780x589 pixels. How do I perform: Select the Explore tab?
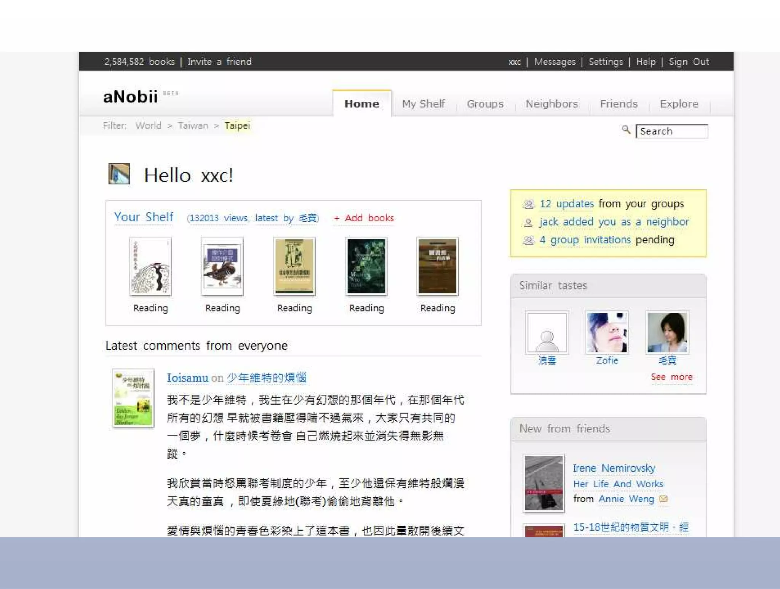coord(679,104)
